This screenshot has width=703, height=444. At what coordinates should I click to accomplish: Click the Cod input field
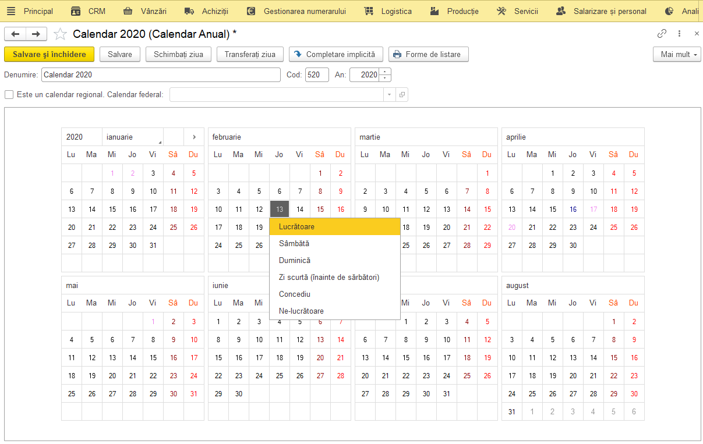point(317,74)
